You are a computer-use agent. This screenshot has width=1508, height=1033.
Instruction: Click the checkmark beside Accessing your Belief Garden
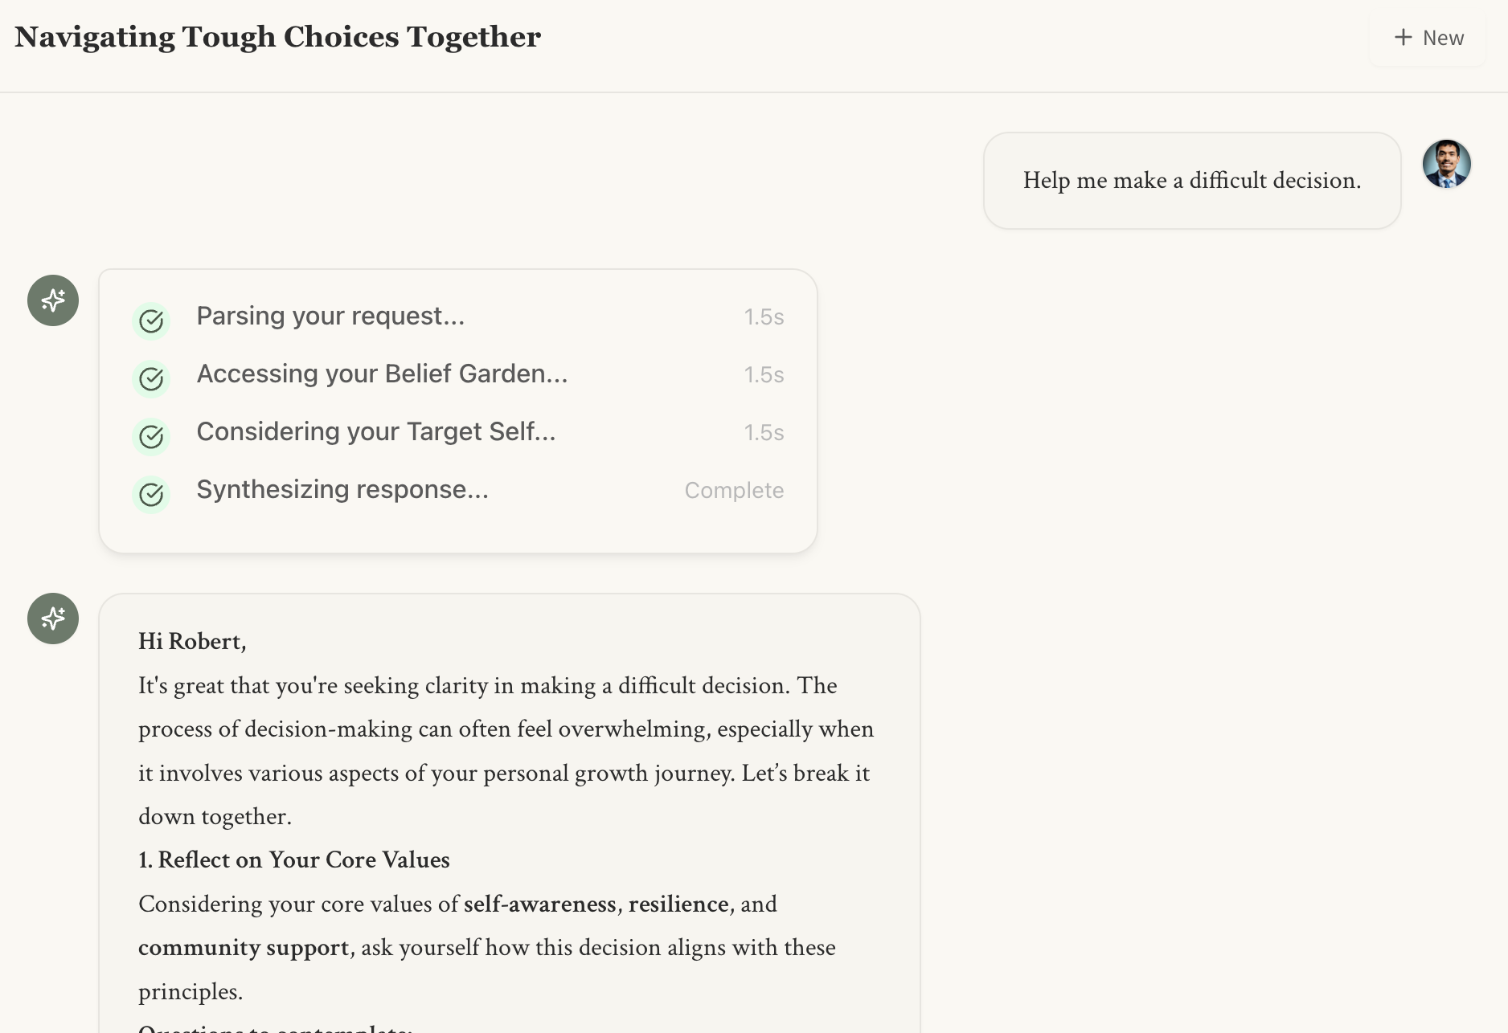tap(151, 379)
